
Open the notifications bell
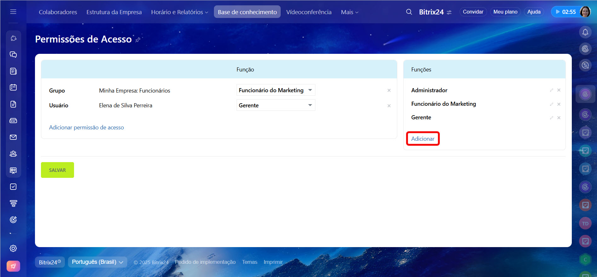[x=585, y=32]
